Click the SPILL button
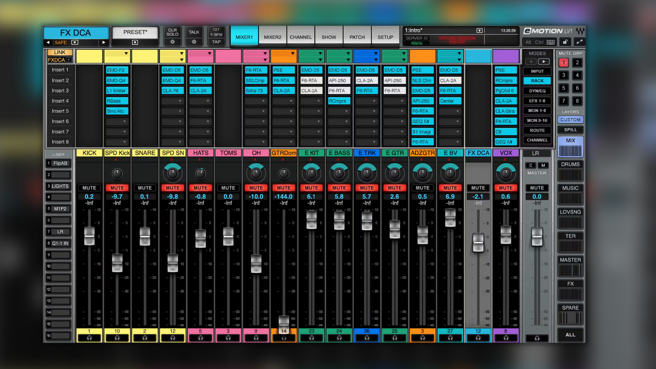This screenshot has height=369, width=656. (x=570, y=130)
